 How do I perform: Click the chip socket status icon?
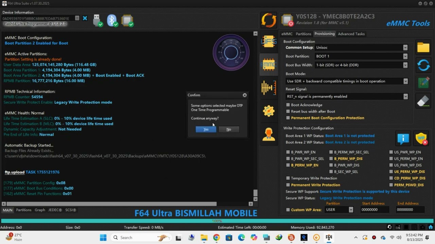click(127, 20)
